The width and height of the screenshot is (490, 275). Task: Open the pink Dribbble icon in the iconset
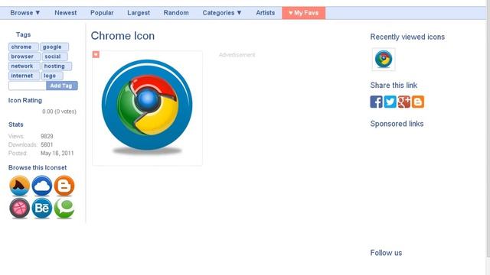[x=20, y=208]
